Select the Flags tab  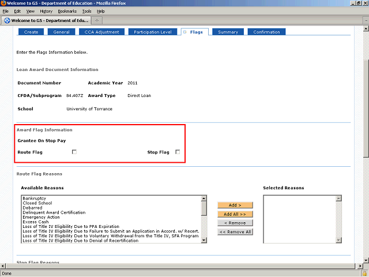coord(195,32)
